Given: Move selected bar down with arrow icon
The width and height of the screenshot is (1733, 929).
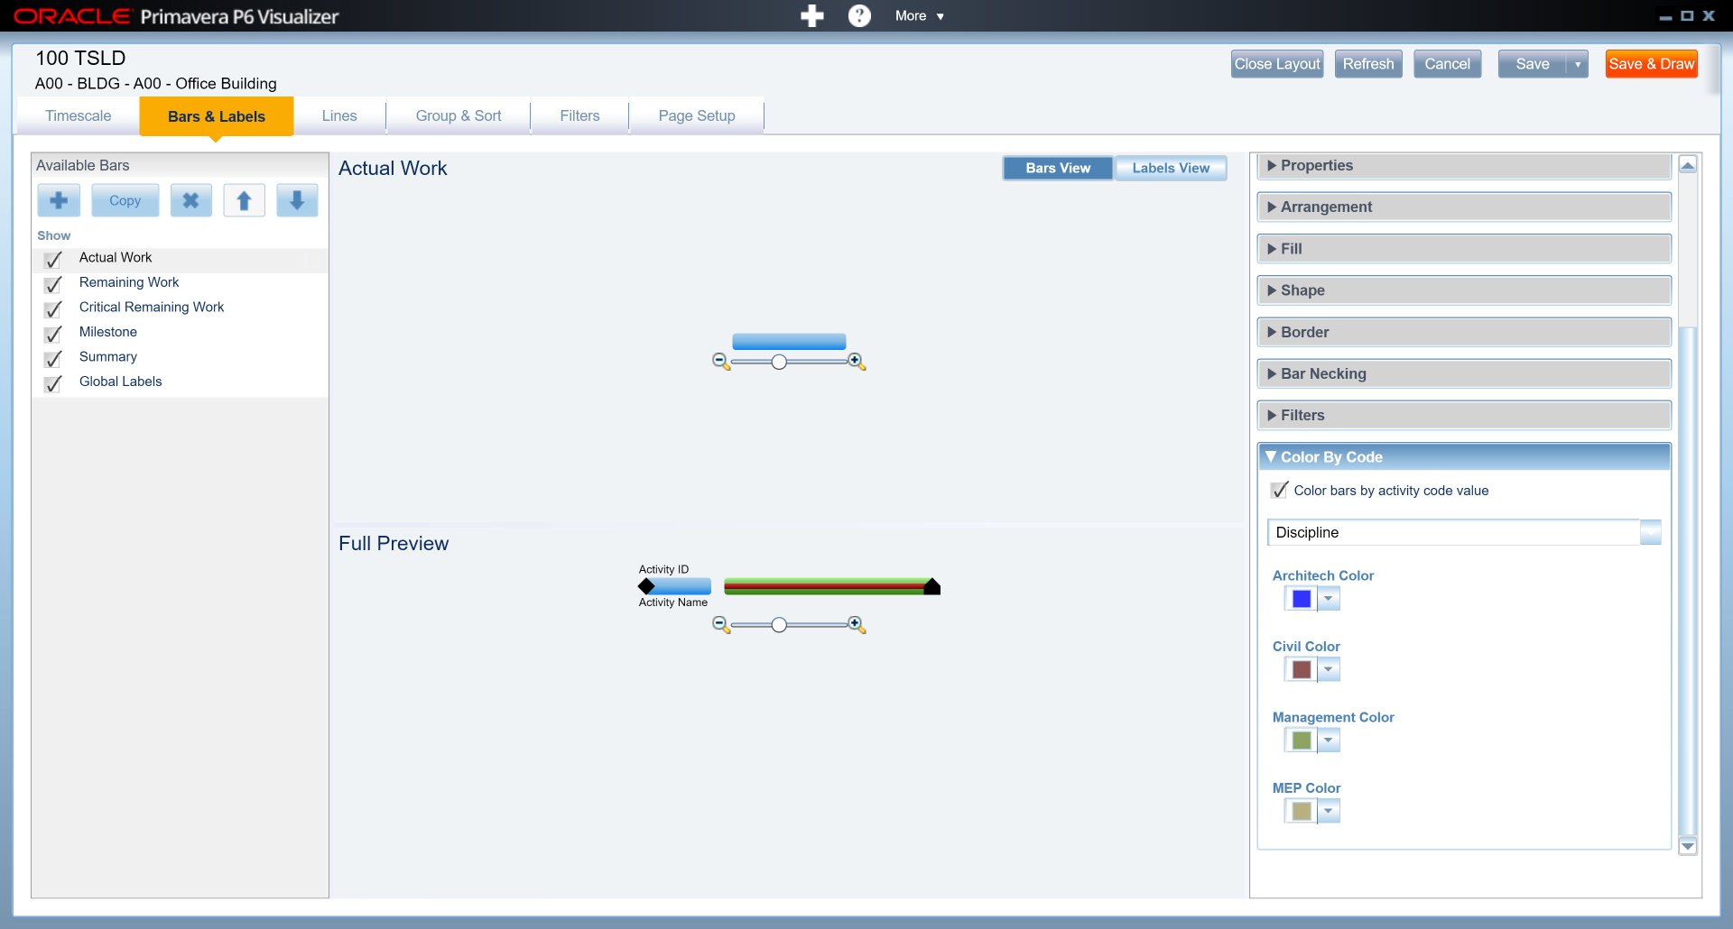Looking at the screenshot, I should (x=297, y=200).
